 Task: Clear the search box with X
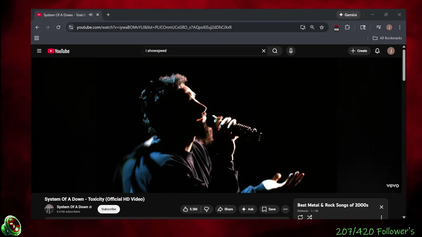pos(264,51)
